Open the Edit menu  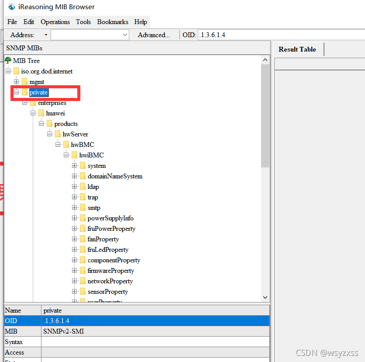(x=29, y=22)
